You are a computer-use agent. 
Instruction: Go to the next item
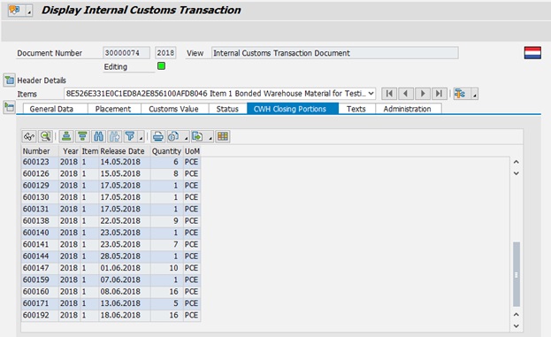point(423,94)
